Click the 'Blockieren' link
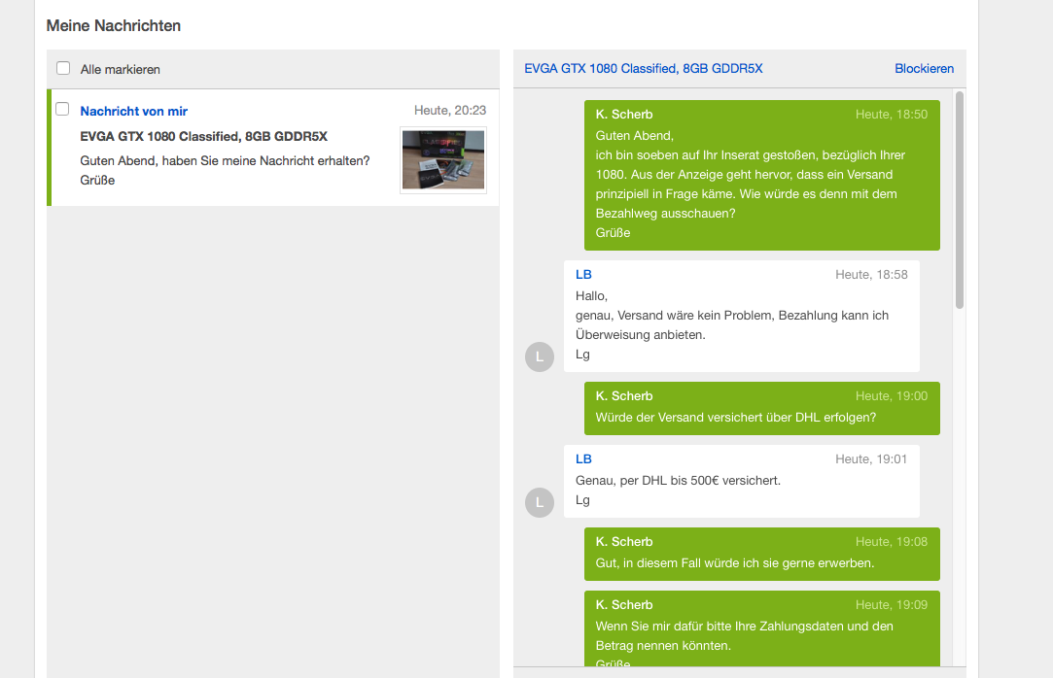 924,68
